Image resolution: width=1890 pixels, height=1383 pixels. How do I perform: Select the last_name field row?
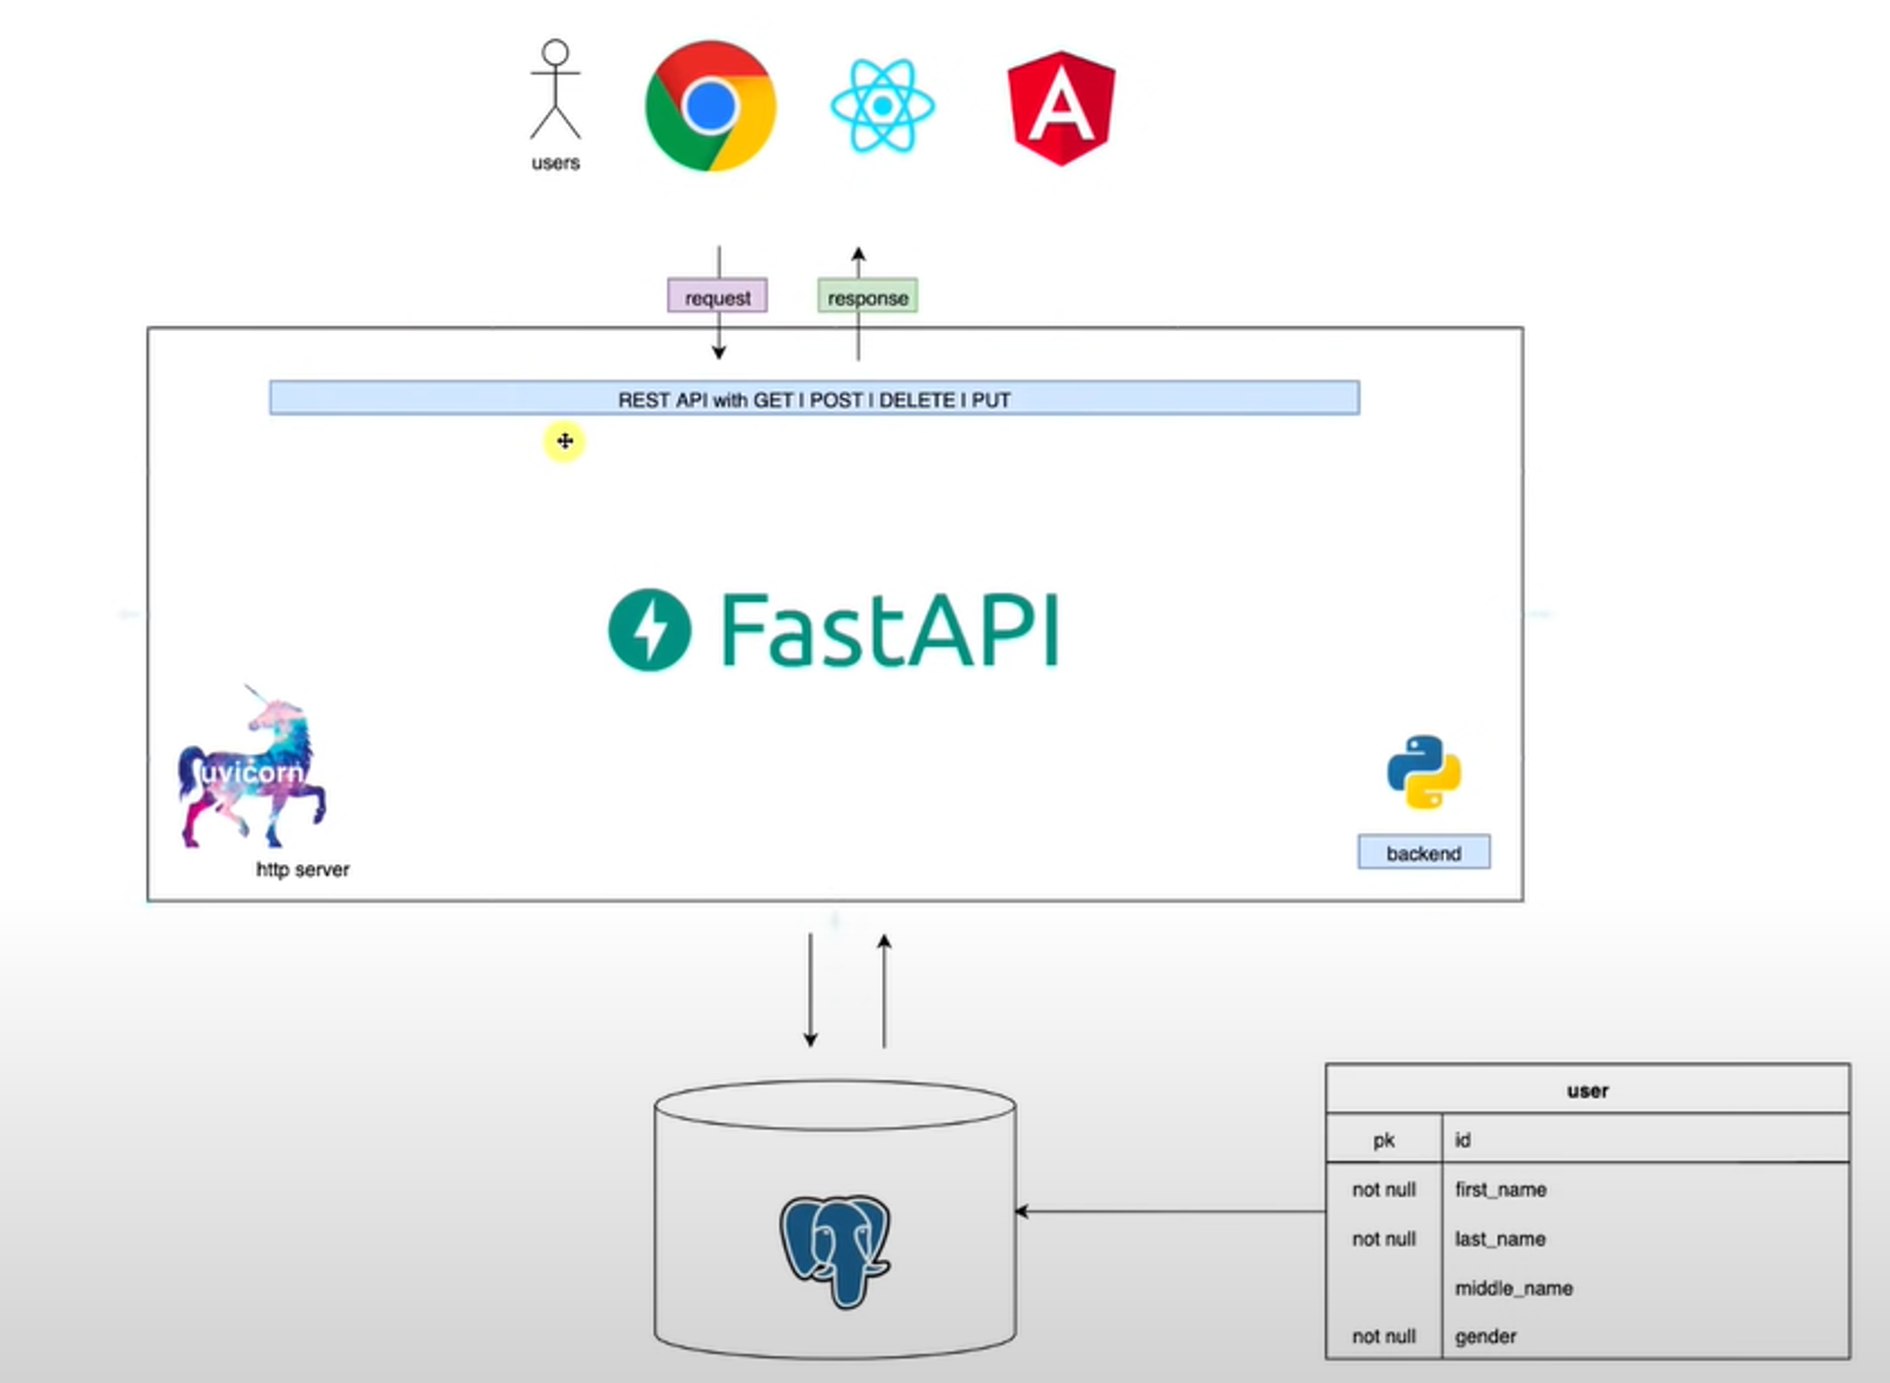(x=1500, y=1238)
